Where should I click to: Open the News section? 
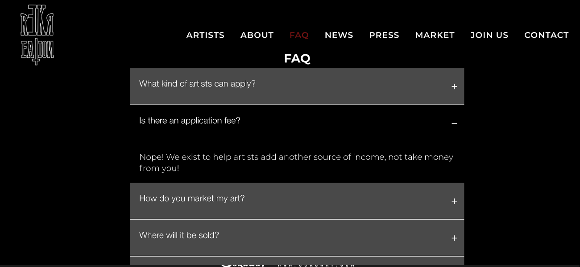click(339, 35)
